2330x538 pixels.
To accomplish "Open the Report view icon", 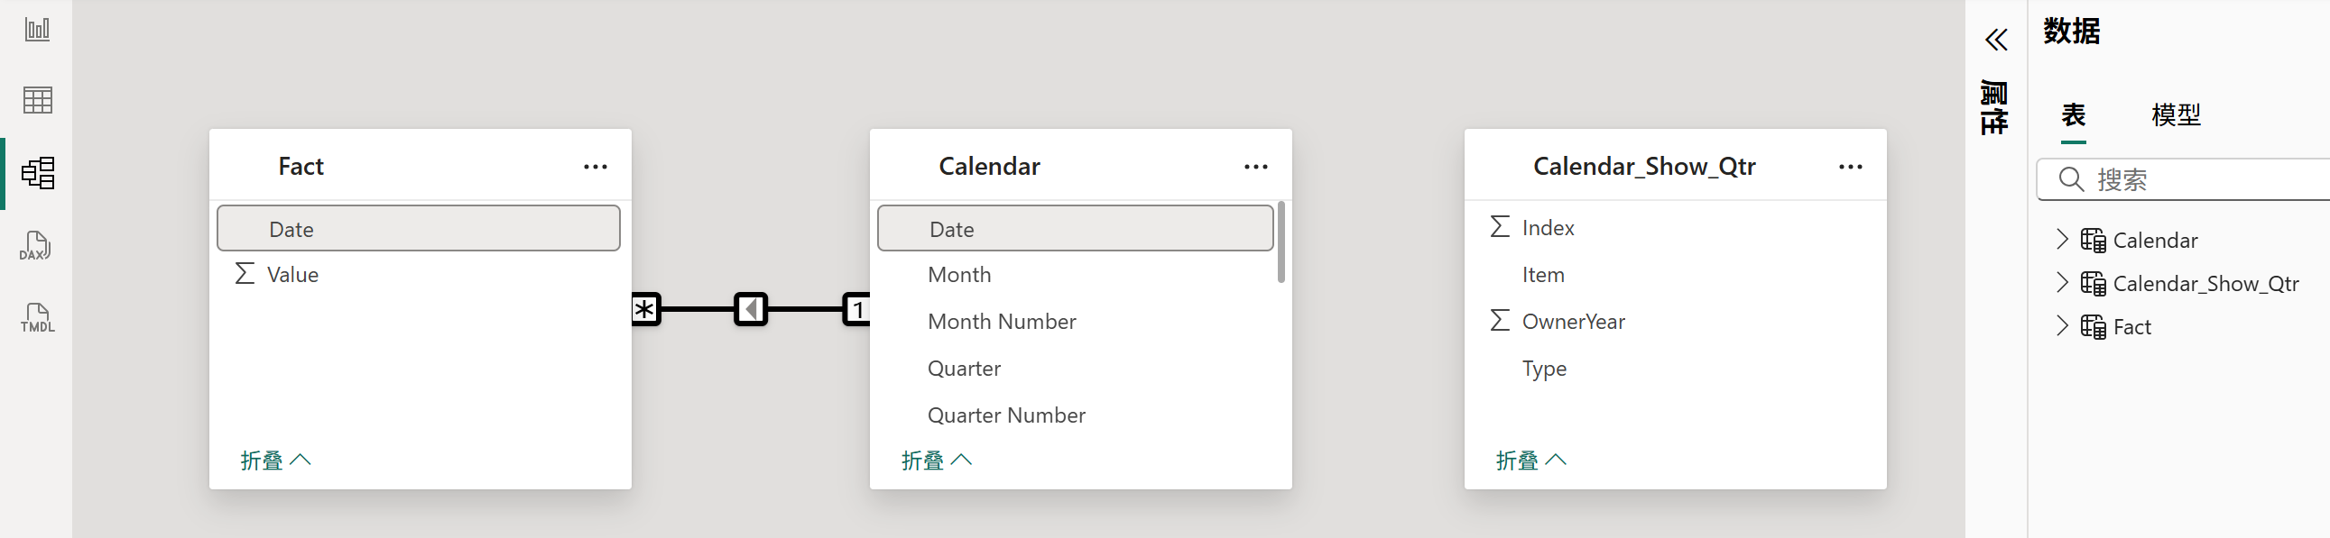I will [37, 29].
